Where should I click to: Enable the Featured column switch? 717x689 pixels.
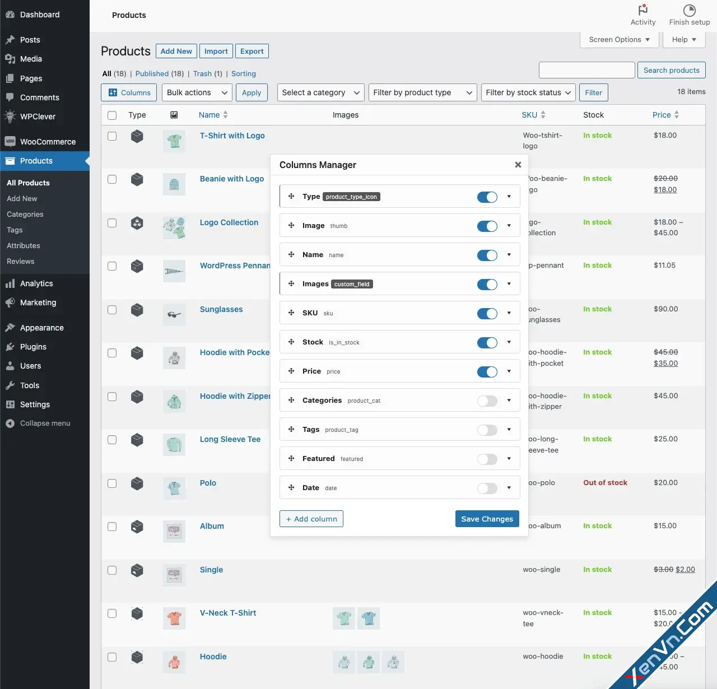coord(487,459)
